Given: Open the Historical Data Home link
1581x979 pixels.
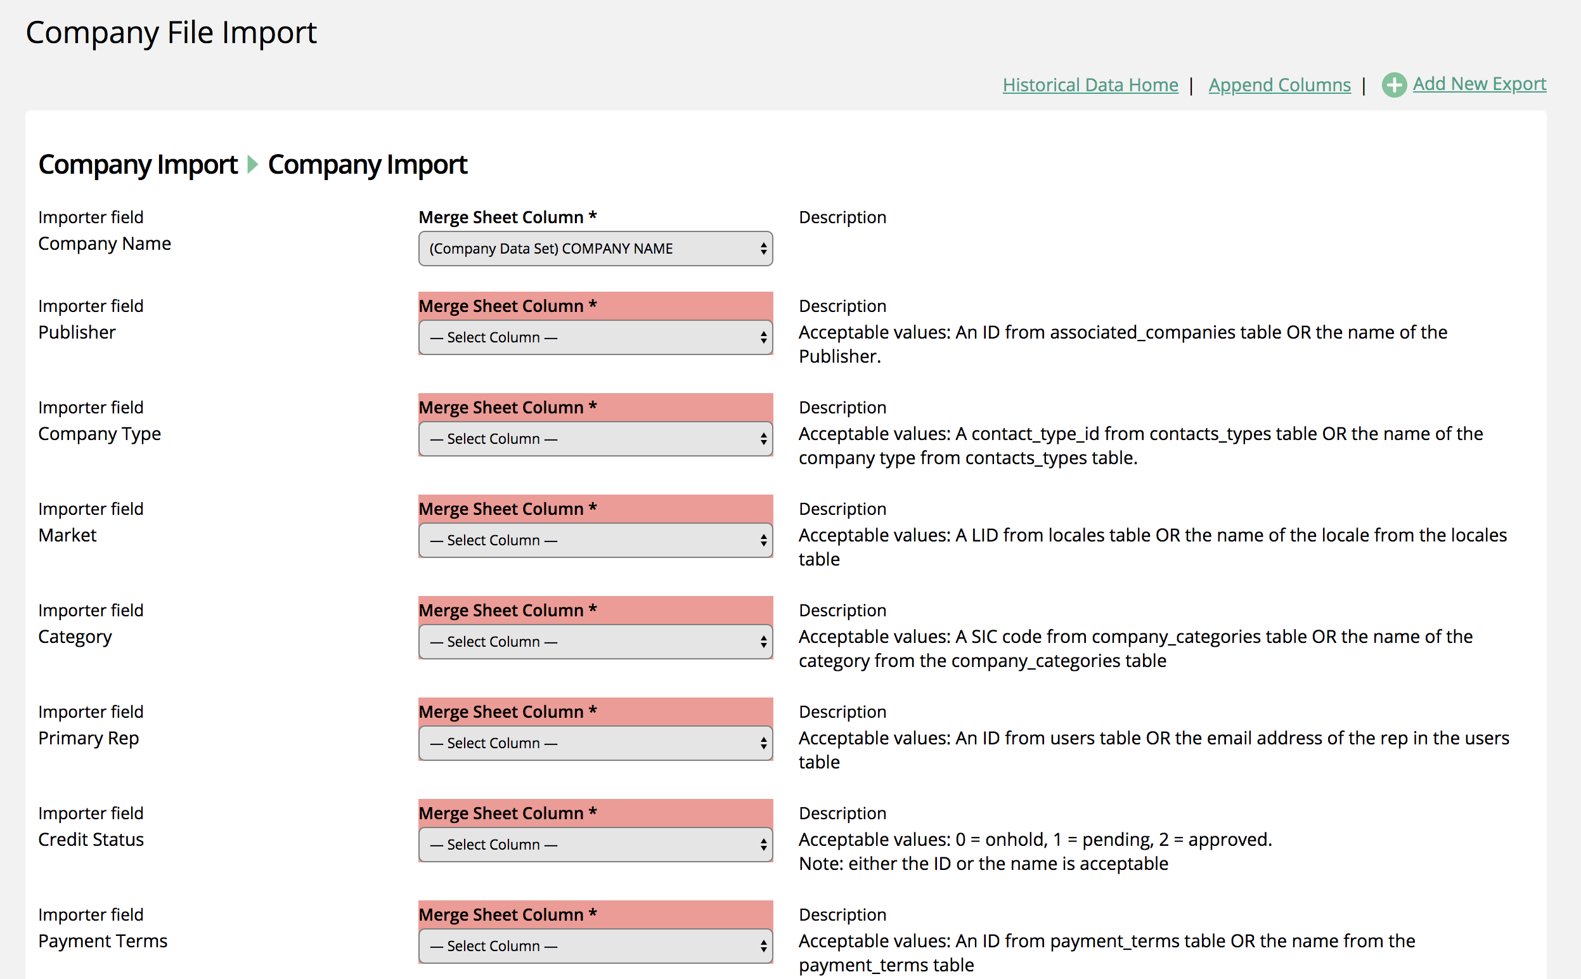Looking at the screenshot, I should click(x=1090, y=85).
